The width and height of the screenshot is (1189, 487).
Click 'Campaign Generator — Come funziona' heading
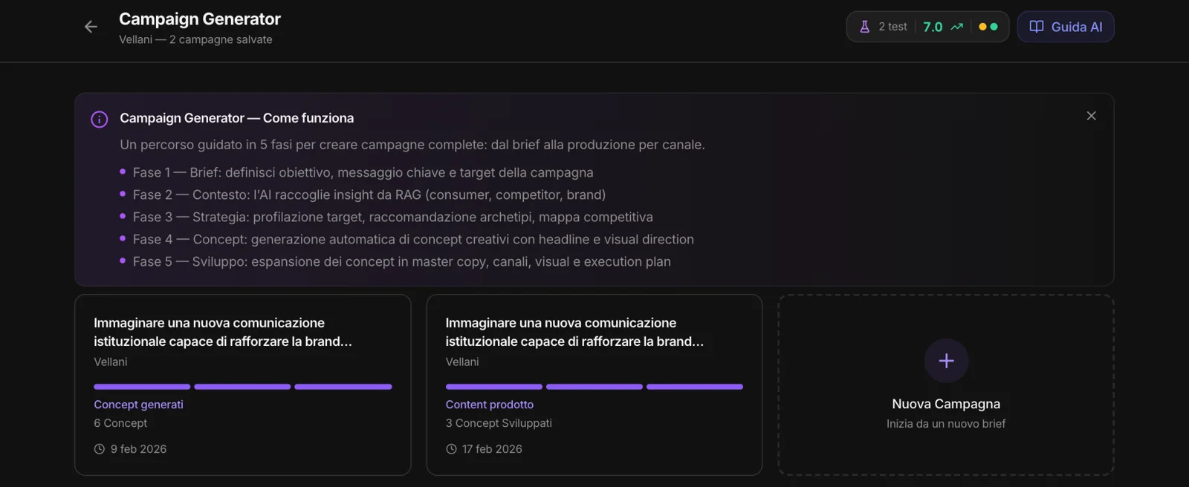[x=237, y=118]
